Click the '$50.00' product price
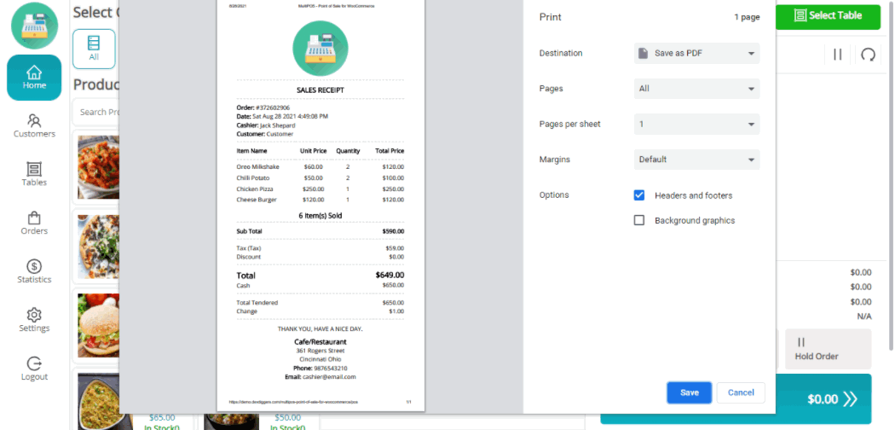This screenshot has height=430, width=895. pos(288,417)
